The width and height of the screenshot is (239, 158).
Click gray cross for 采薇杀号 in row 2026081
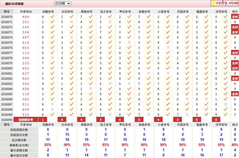[x=149, y=73]
